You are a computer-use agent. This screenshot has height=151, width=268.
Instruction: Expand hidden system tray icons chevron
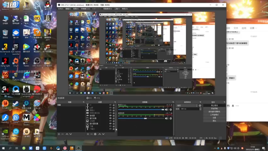pos(215,148)
